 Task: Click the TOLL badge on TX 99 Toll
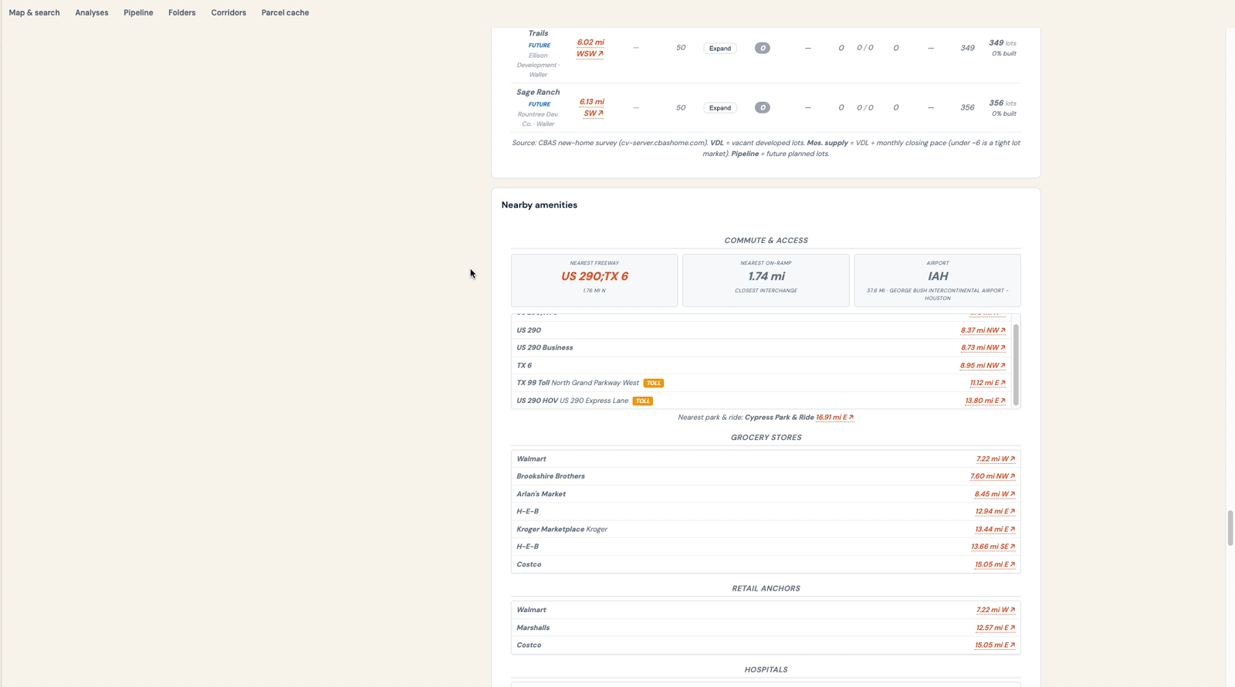click(654, 383)
